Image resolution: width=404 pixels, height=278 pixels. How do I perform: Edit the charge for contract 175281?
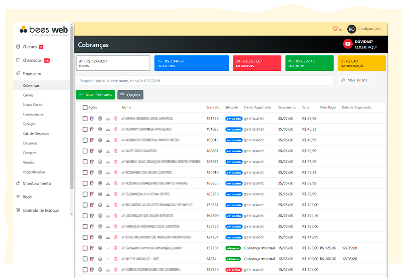pos(92,205)
